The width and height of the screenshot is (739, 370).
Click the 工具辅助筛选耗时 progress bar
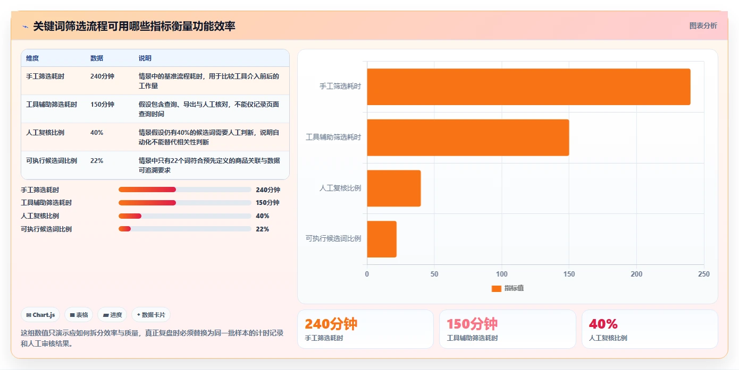coord(184,203)
